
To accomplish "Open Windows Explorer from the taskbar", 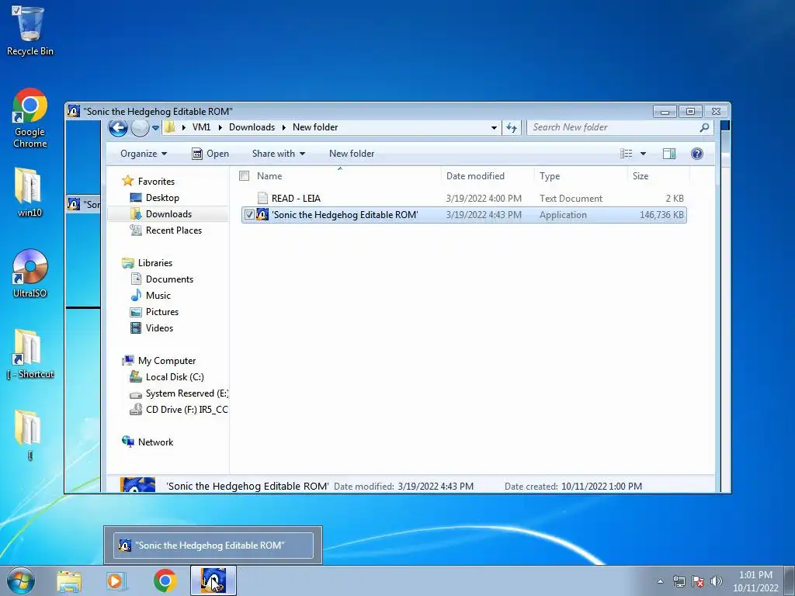I will click(69, 581).
